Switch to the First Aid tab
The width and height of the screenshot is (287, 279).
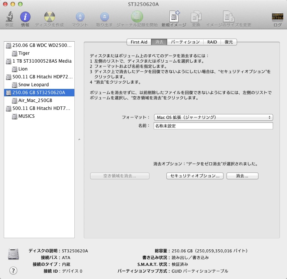[x=139, y=42]
